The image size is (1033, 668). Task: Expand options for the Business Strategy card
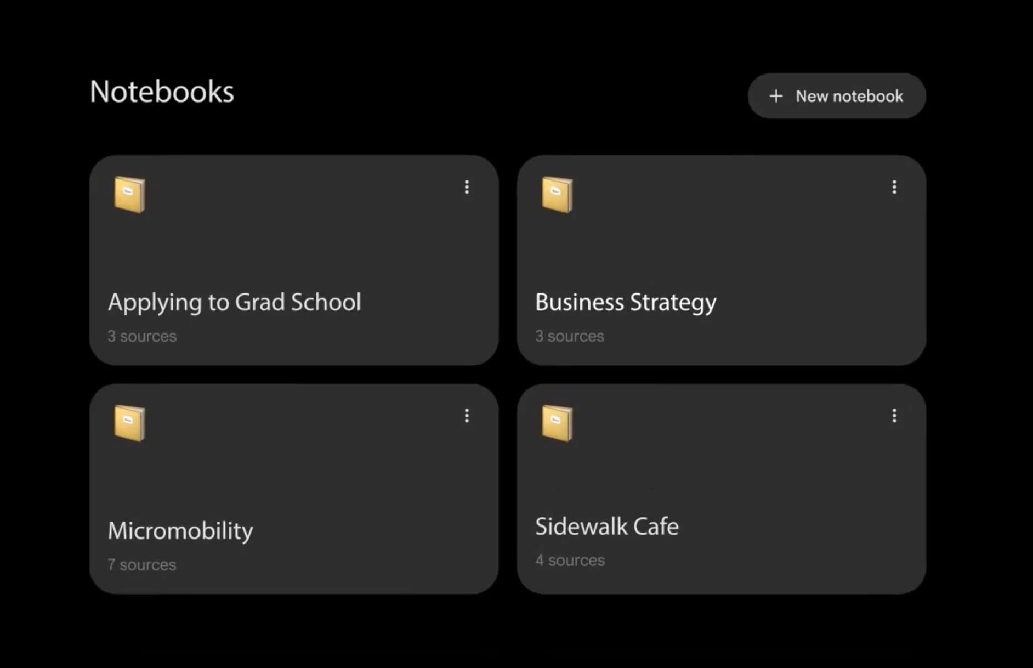pyautogui.click(x=894, y=188)
